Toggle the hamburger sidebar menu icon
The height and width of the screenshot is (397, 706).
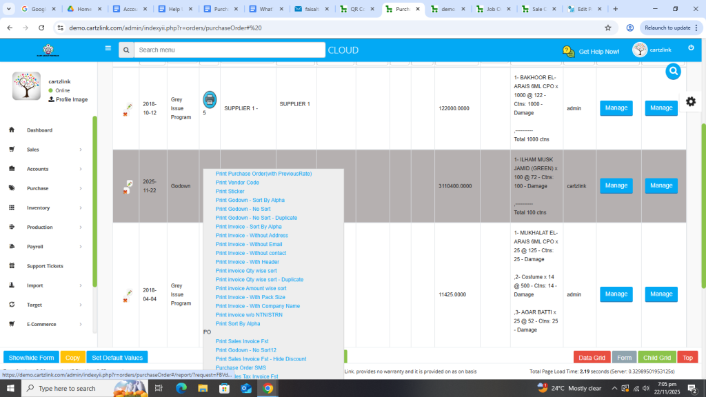pos(108,48)
